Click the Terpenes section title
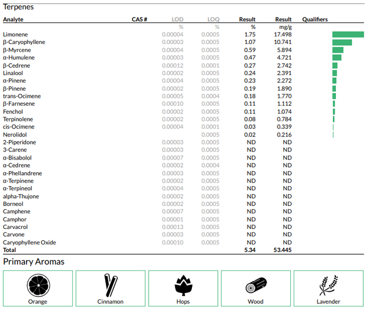370x315 pixels. point(18,7)
